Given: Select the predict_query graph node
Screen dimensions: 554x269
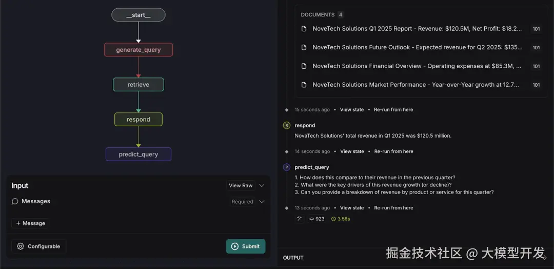Looking at the screenshot, I should [x=138, y=154].
